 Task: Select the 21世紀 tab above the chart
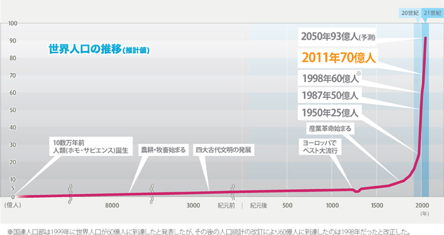pos(432,13)
